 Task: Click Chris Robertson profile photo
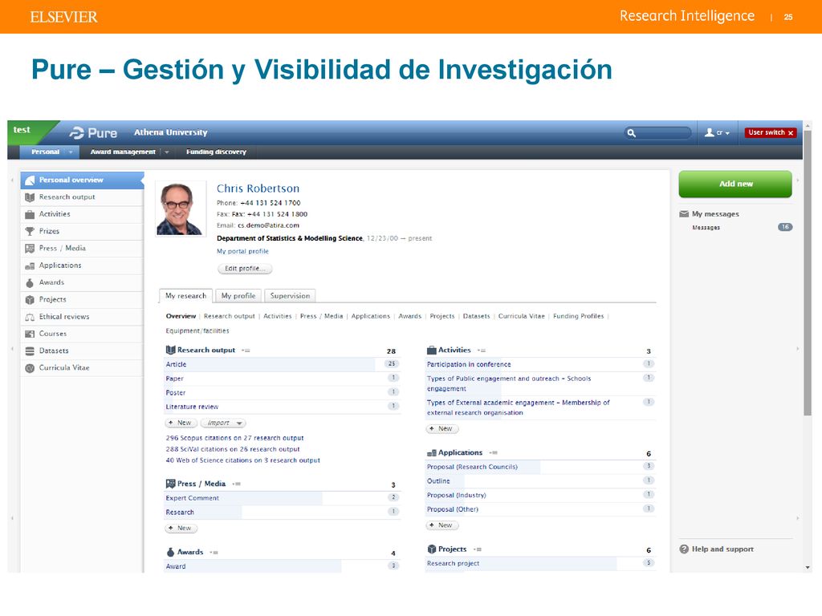181,209
